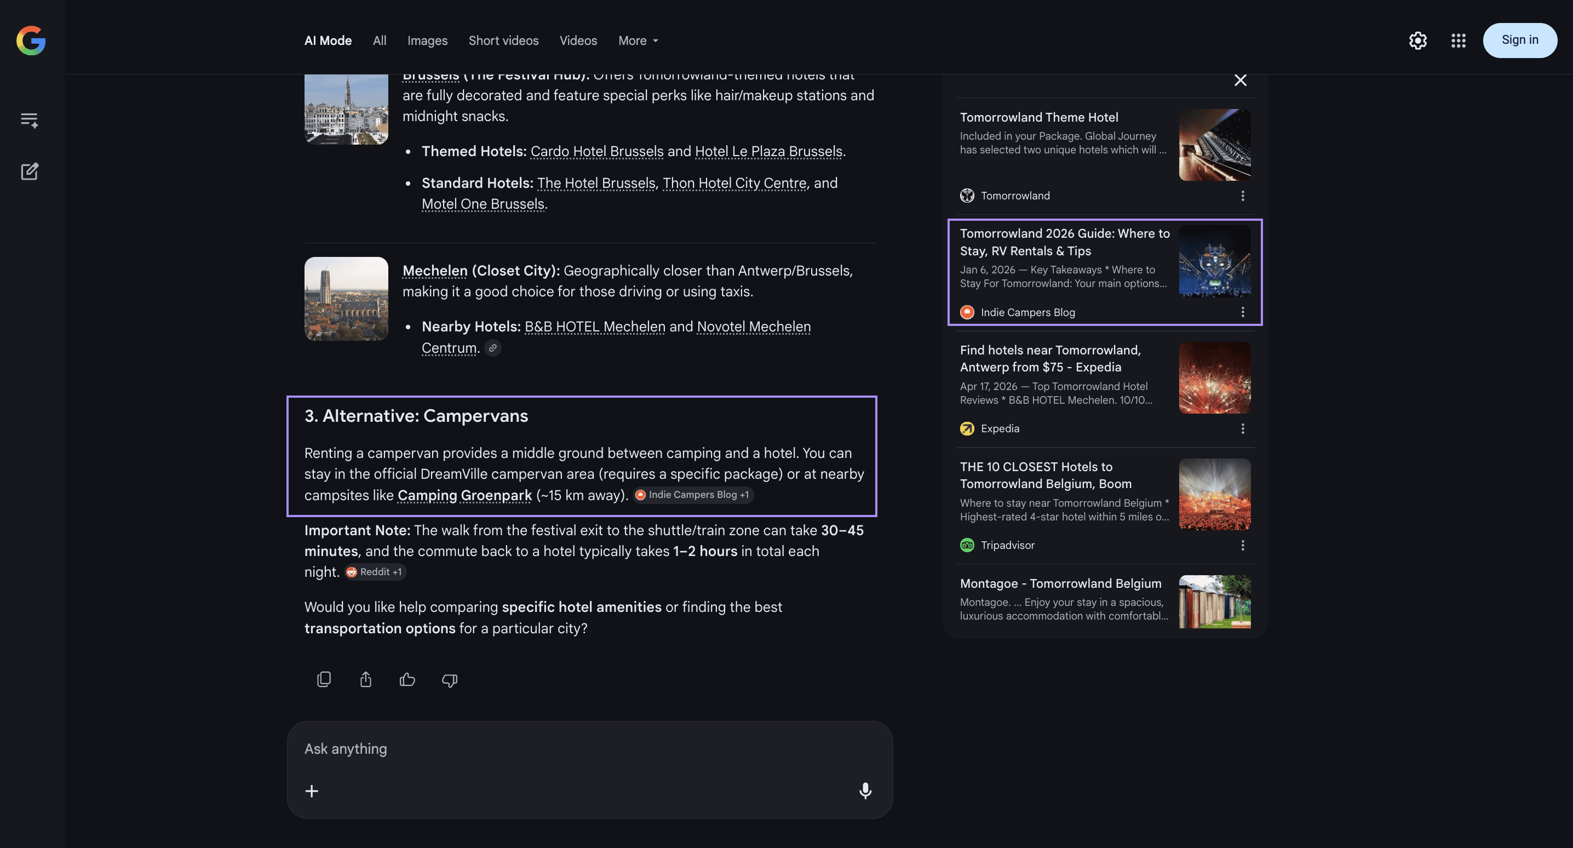Screen dimensions: 1573x848
Task: Click the Mechelen city thumbnail image
Action: [x=346, y=299]
